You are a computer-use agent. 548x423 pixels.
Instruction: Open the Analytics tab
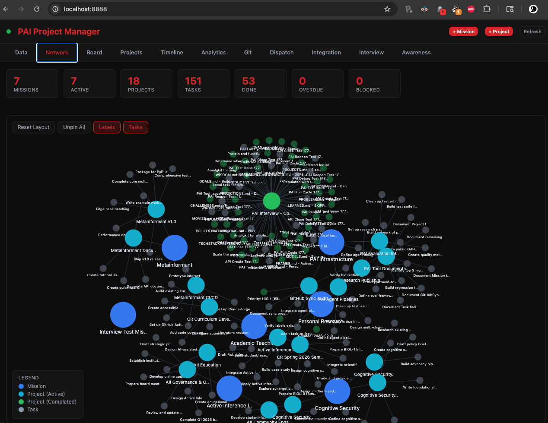coord(213,53)
